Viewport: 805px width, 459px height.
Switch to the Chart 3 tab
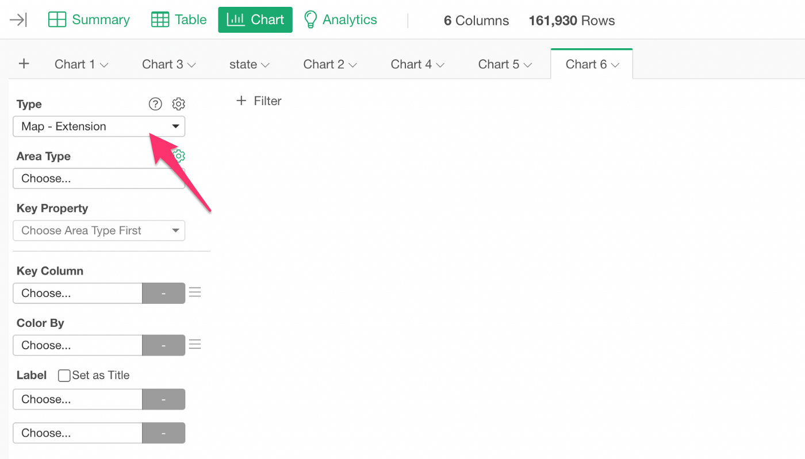(169, 64)
